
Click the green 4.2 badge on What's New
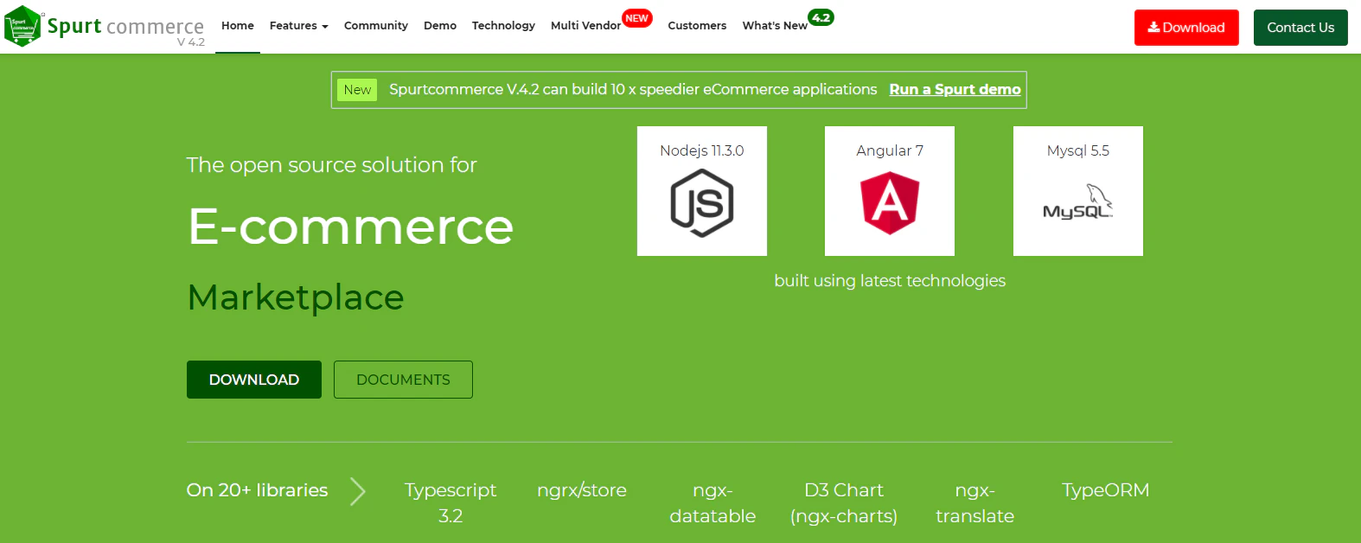click(821, 17)
